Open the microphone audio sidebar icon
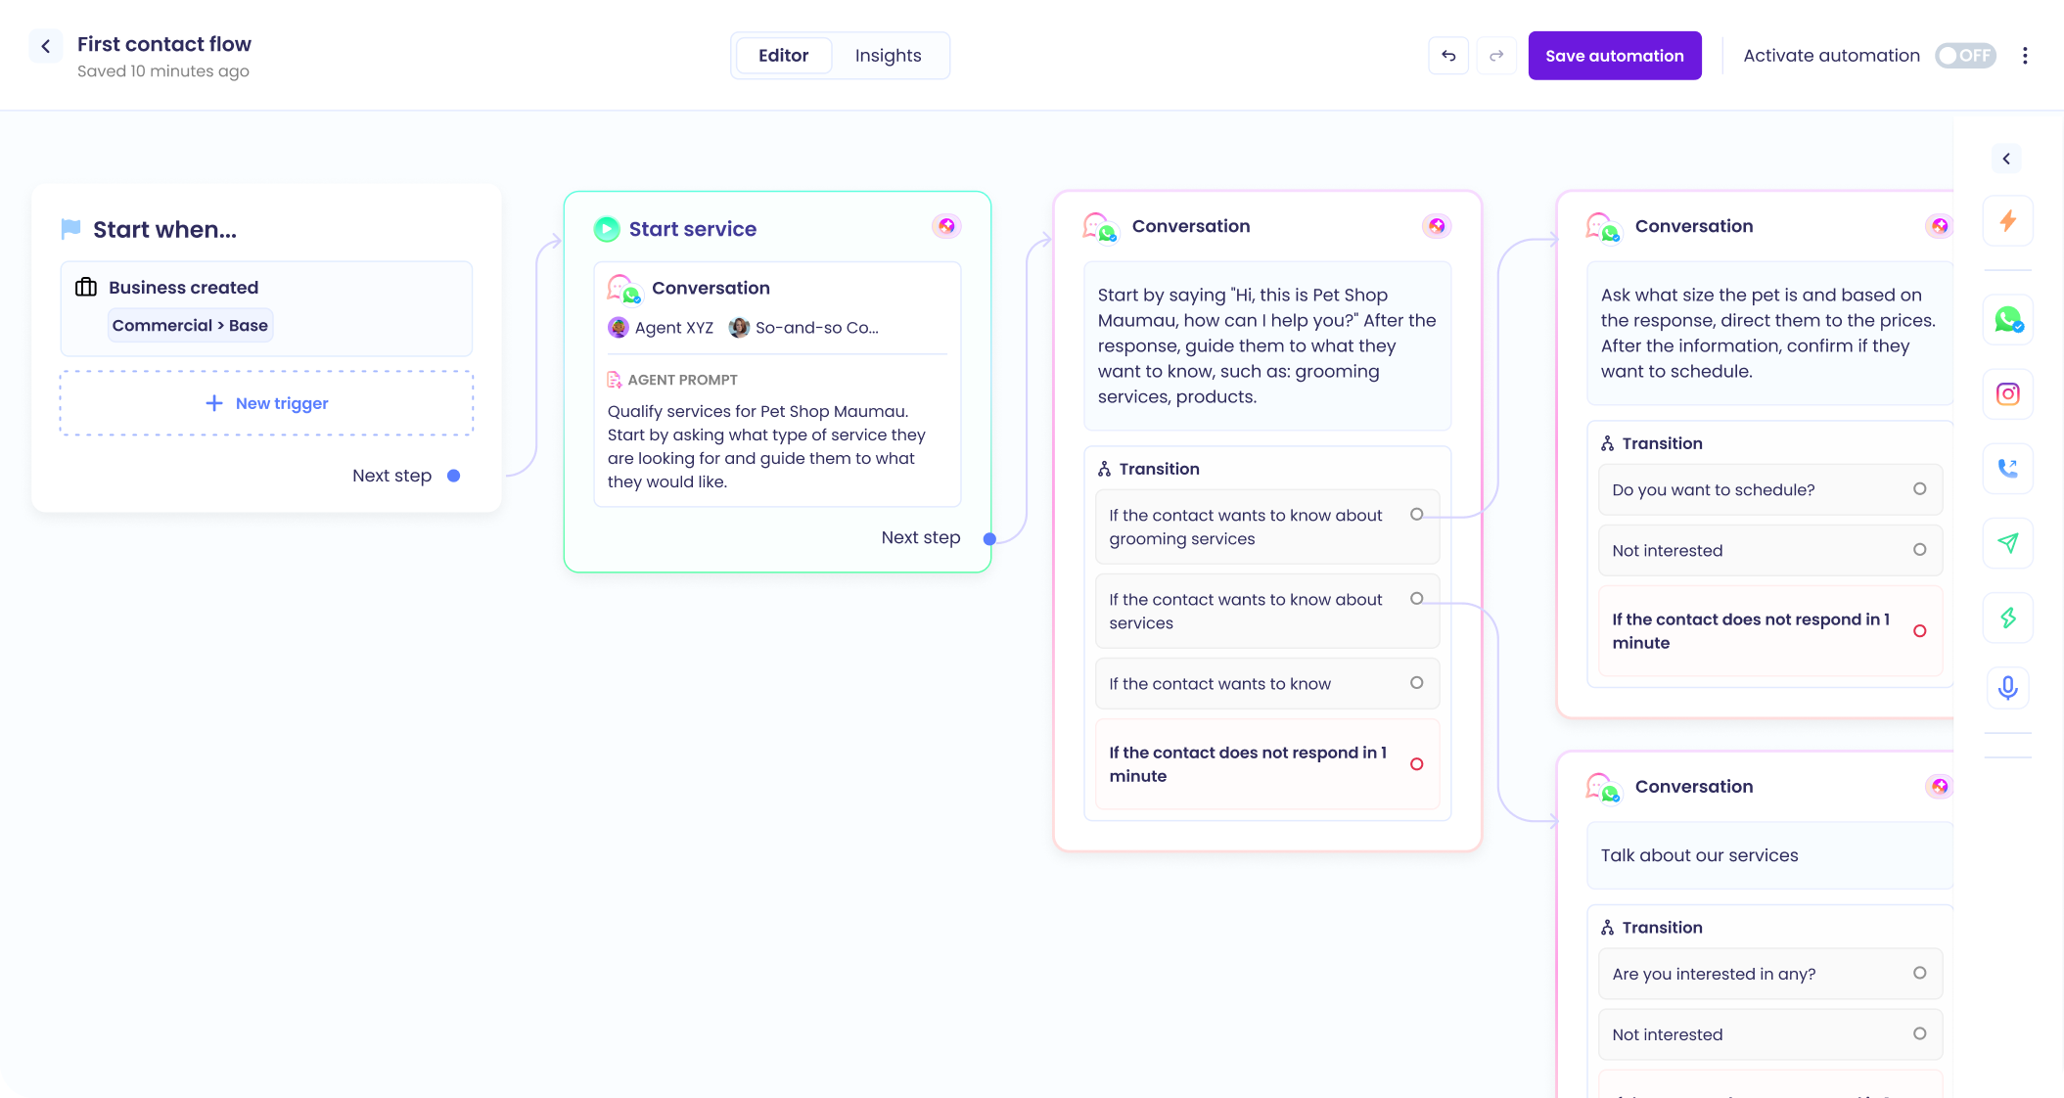This screenshot has height=1098, width=2064. (2007, 687)
